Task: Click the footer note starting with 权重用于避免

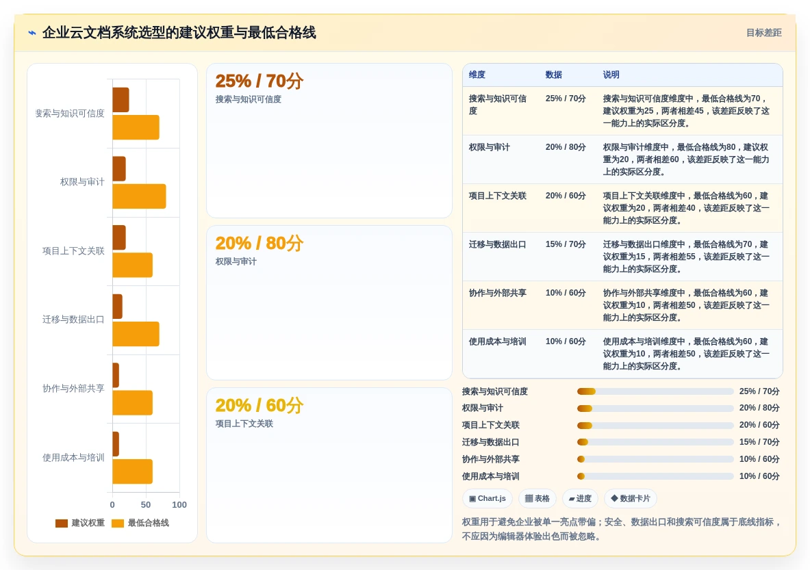Action: 622,529
